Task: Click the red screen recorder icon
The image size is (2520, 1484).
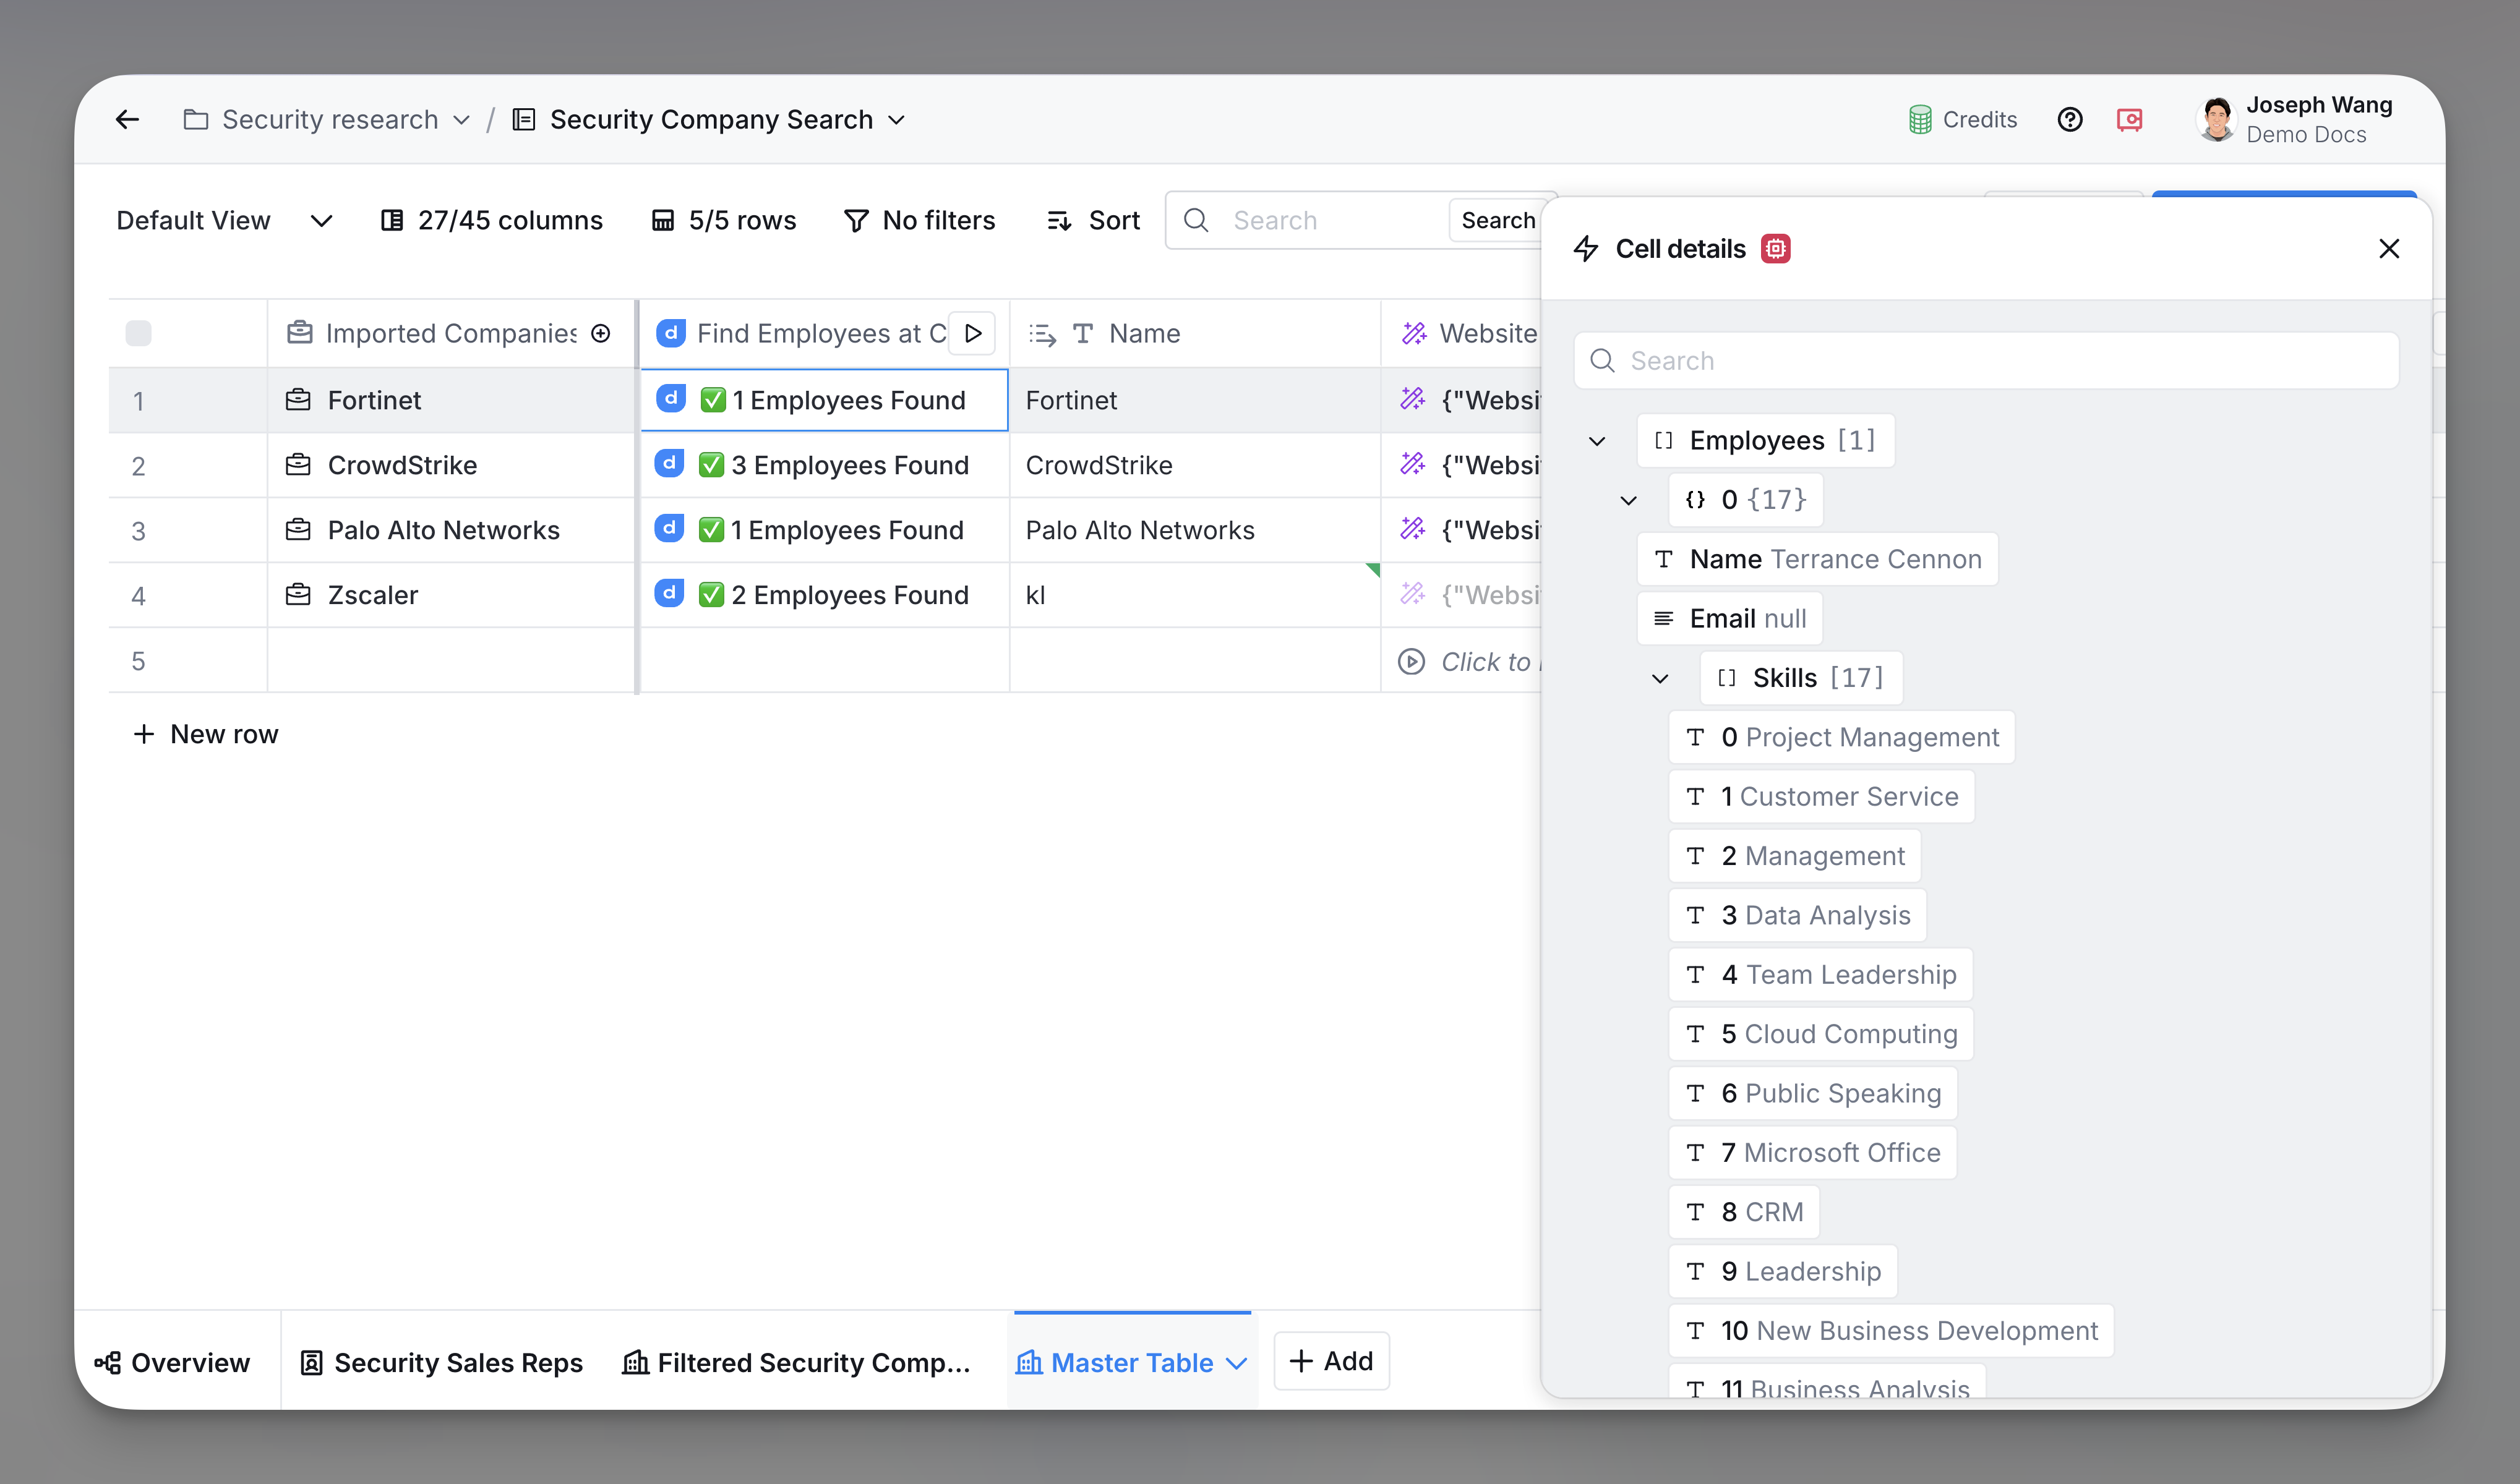Action: (x=2129, y=120)
